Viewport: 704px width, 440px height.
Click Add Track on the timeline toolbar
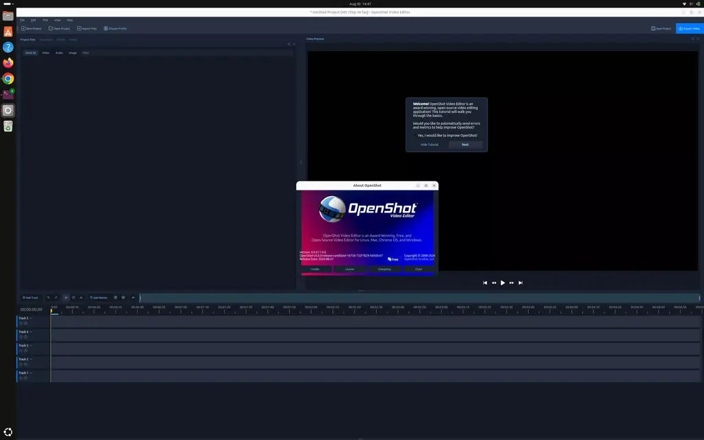(30, 298)
